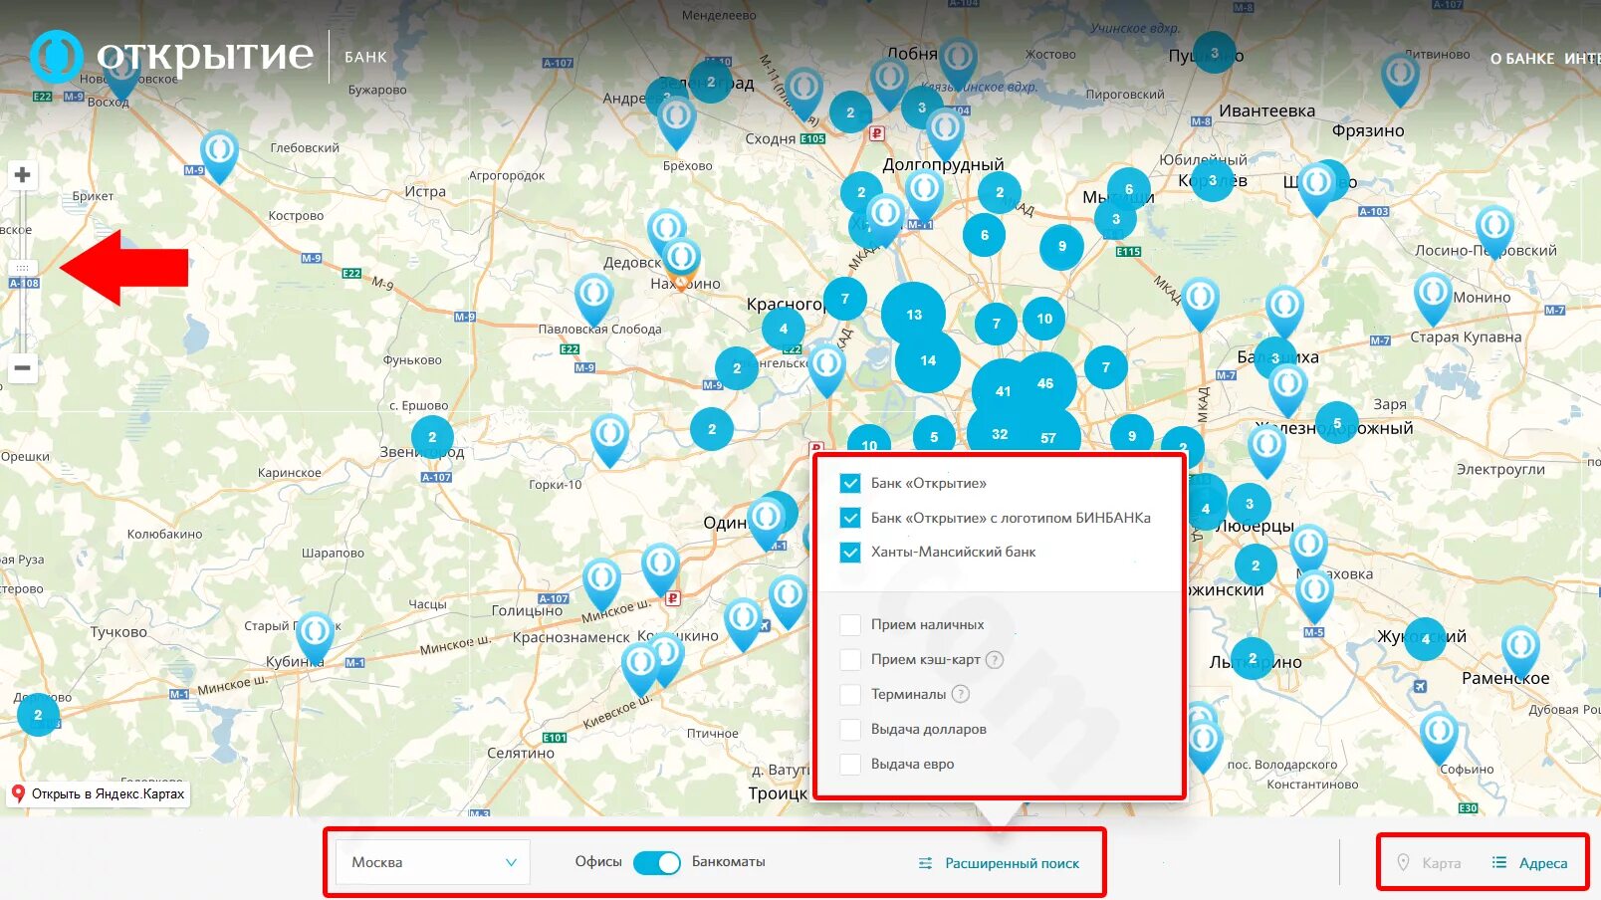Image resolution: width=1601 pixels, height=900 pixels.
Task: Click the map pin icon beside Карта
Action: pos(1403,862)
